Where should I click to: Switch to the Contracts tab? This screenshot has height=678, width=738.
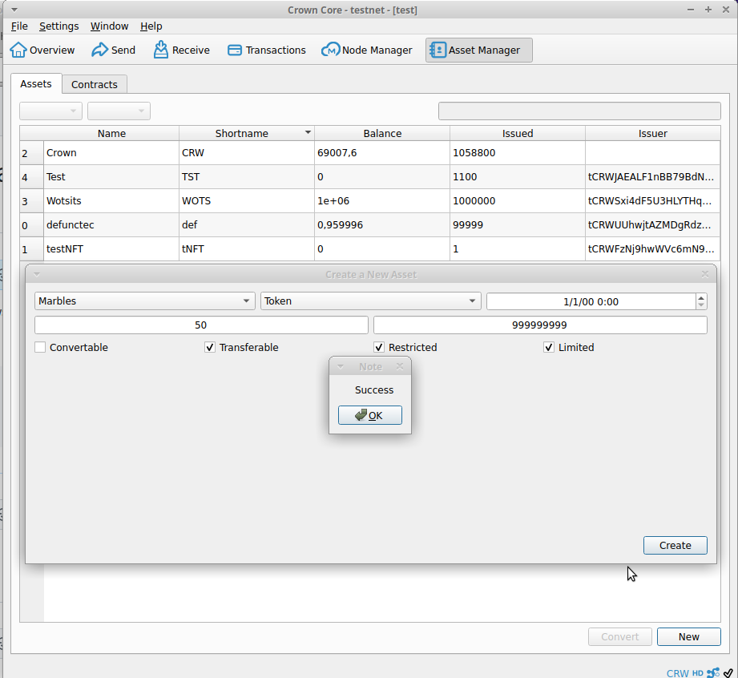95,83
